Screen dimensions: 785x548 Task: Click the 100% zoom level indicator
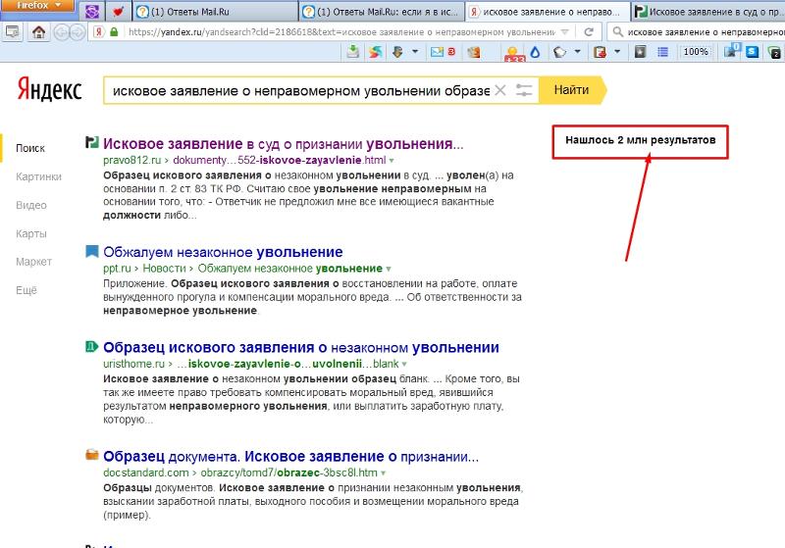(x=696, y=52)
